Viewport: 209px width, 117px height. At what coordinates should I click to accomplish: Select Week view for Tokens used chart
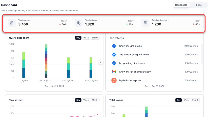(x=86, y=100)
